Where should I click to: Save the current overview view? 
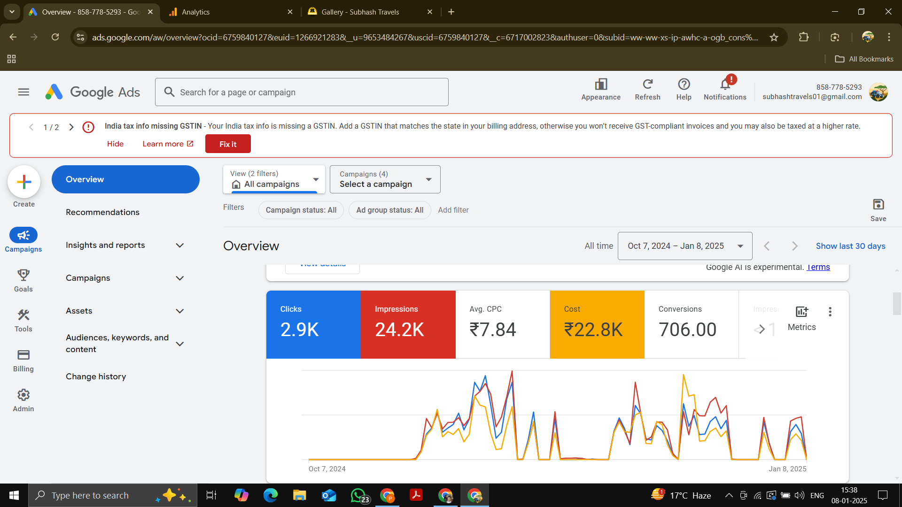coord(878,209)
